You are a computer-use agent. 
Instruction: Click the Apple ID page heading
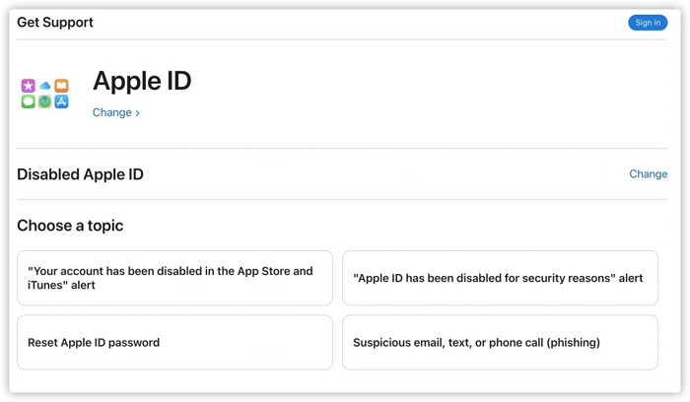tap(142, 81)
